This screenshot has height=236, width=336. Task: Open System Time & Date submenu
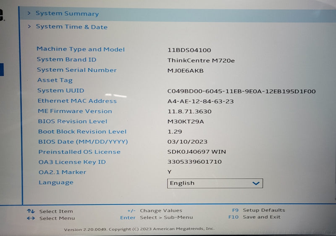click(x=71, y=27)
